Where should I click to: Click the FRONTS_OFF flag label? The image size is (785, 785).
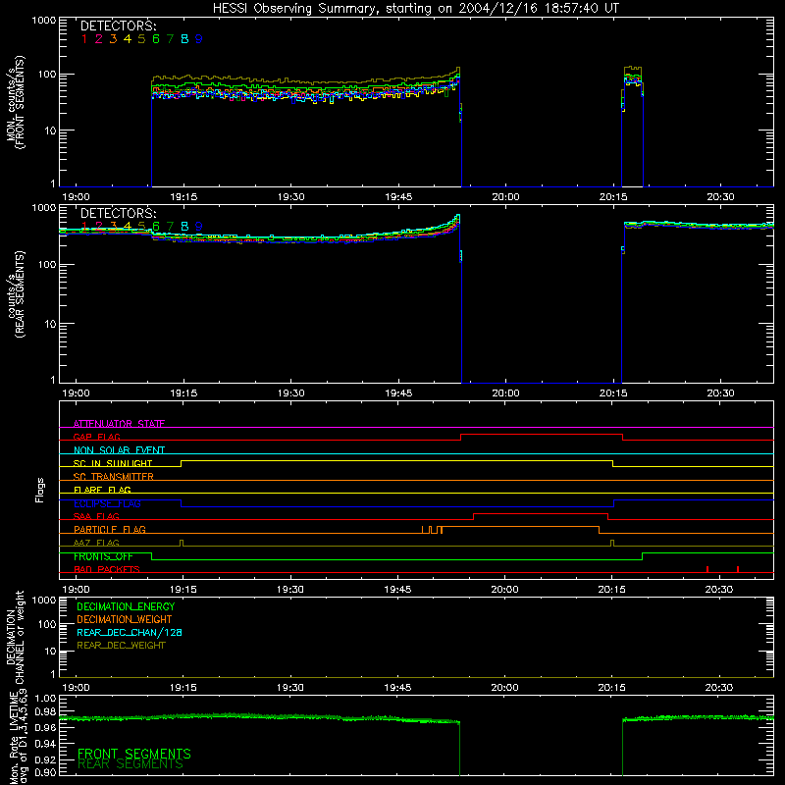103,556
